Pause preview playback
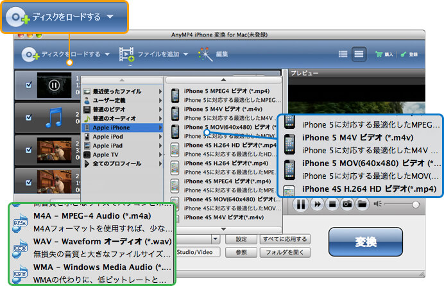This screenshot has width=444, height=286. [301, 204]
